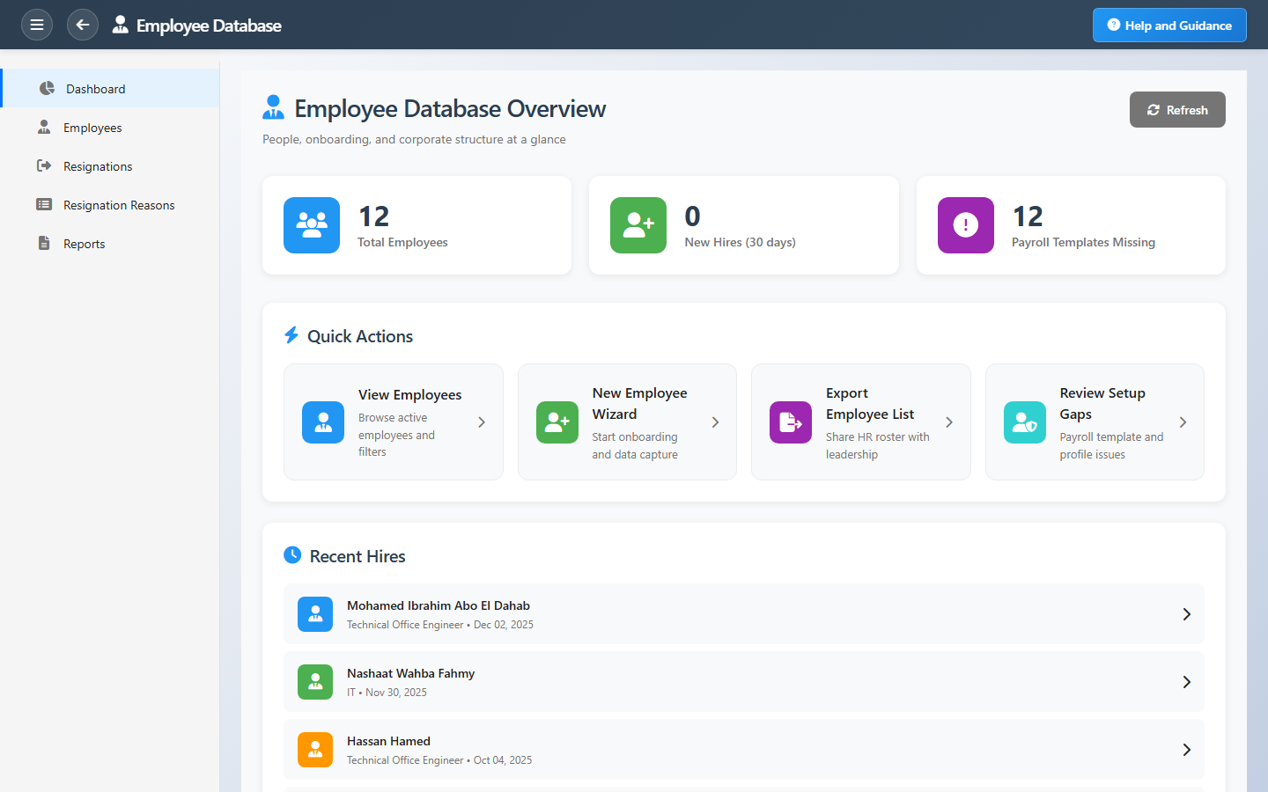Open Hassan Hamed's recent hire entry
Image resolution: width=1268 pixels, height=792 pixels.
743,750
